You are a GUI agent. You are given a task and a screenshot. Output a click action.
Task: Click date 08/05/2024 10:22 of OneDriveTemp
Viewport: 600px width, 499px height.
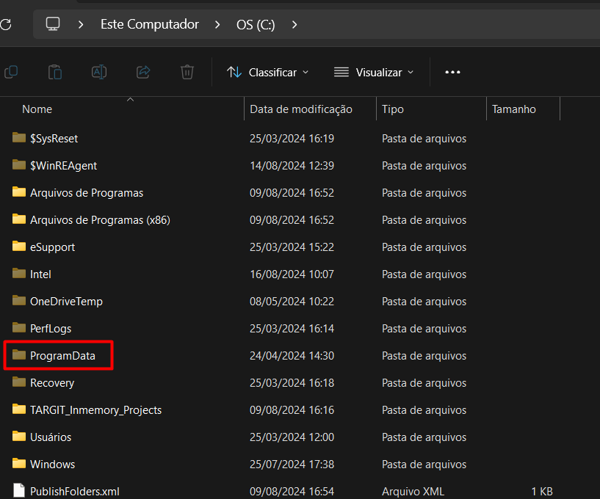coord(292,302)
